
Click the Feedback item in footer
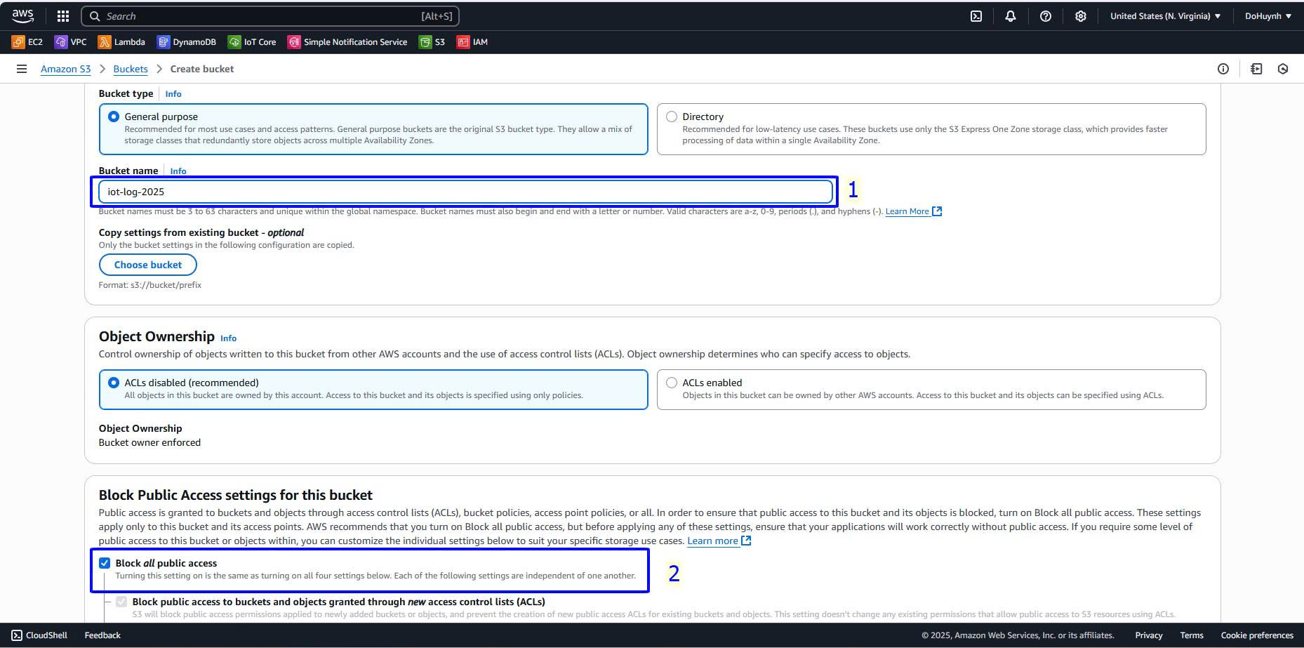click(102, 635)
